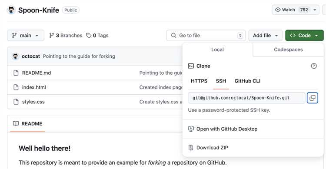
Task: Open the 3 Branches link
Action: [x=66, y=35]
